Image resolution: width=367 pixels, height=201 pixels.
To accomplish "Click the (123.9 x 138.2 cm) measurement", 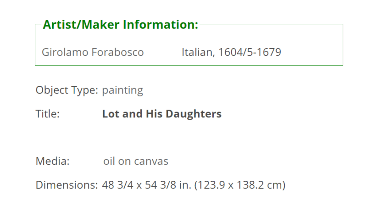I will [240, 185].
